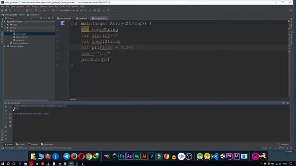This screenshot has height=166, width=296.
Task: Open the Terminal tool window tab
Action: tap(33, 144)
